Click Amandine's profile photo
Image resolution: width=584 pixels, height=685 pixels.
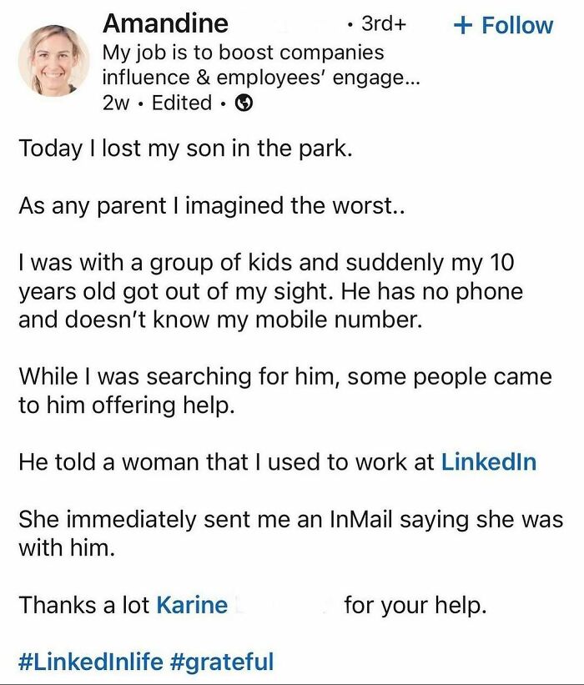(50, 61)
